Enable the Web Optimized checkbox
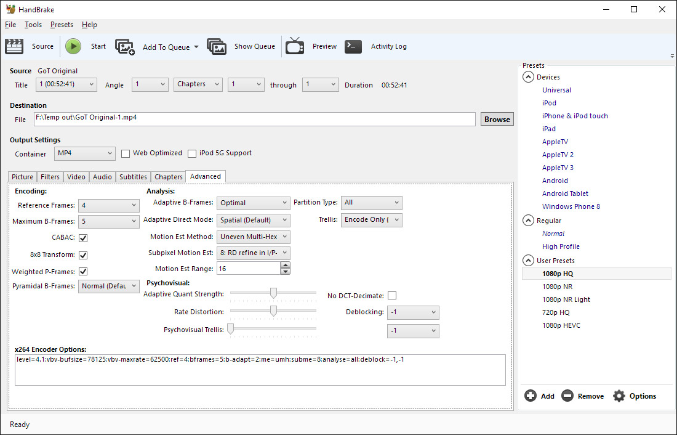Viewport: 677px width, 435px height. pyautogui.click(x=126, y=153)
